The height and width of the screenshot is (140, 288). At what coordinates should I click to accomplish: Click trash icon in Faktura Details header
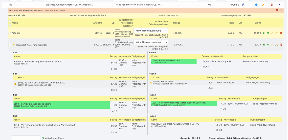tap(277, 10)
